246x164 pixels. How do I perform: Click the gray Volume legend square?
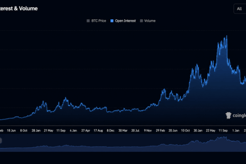(x=141, y=21)
